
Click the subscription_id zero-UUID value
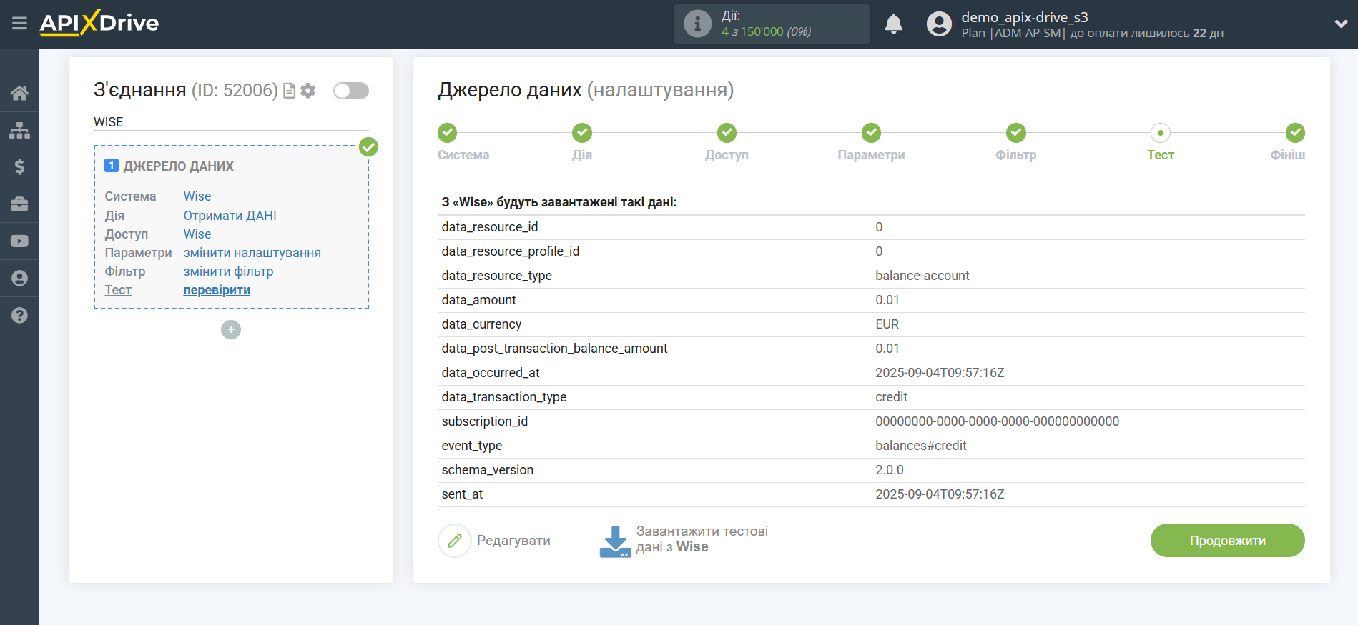(997, 421)
